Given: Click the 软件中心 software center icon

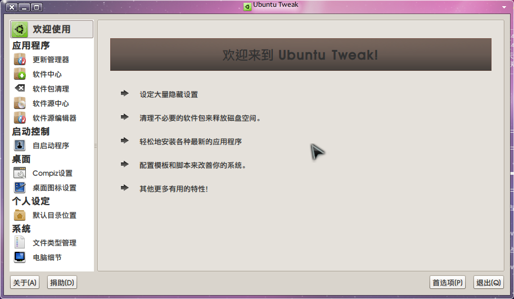Looking at the screenshot, I should tap(20, 74).
